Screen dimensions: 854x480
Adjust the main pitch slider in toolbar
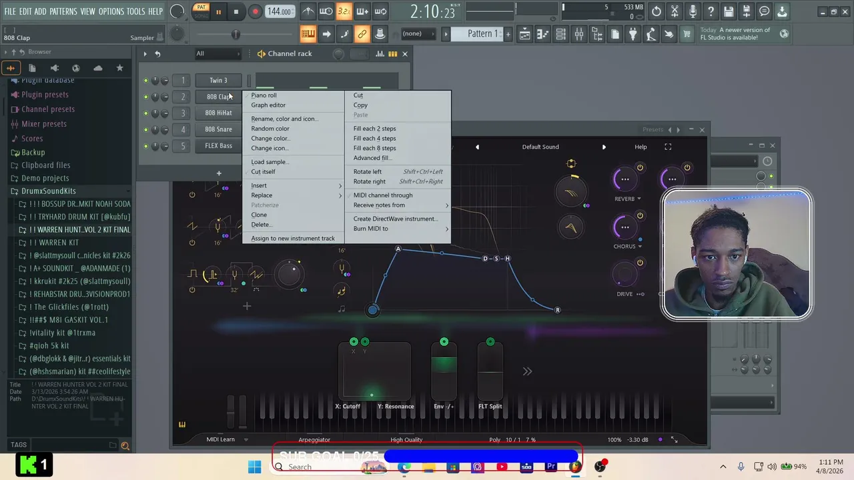click(236, 34)
